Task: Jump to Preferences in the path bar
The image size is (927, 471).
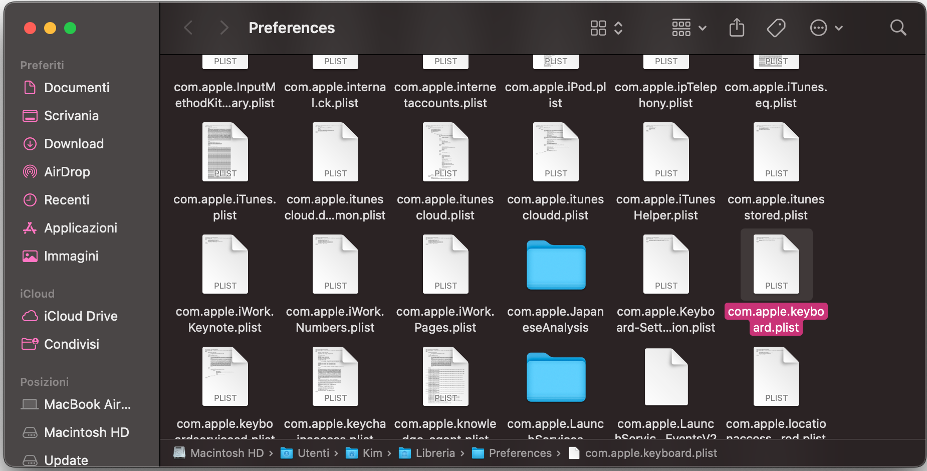Action: (x=512, y=453)
